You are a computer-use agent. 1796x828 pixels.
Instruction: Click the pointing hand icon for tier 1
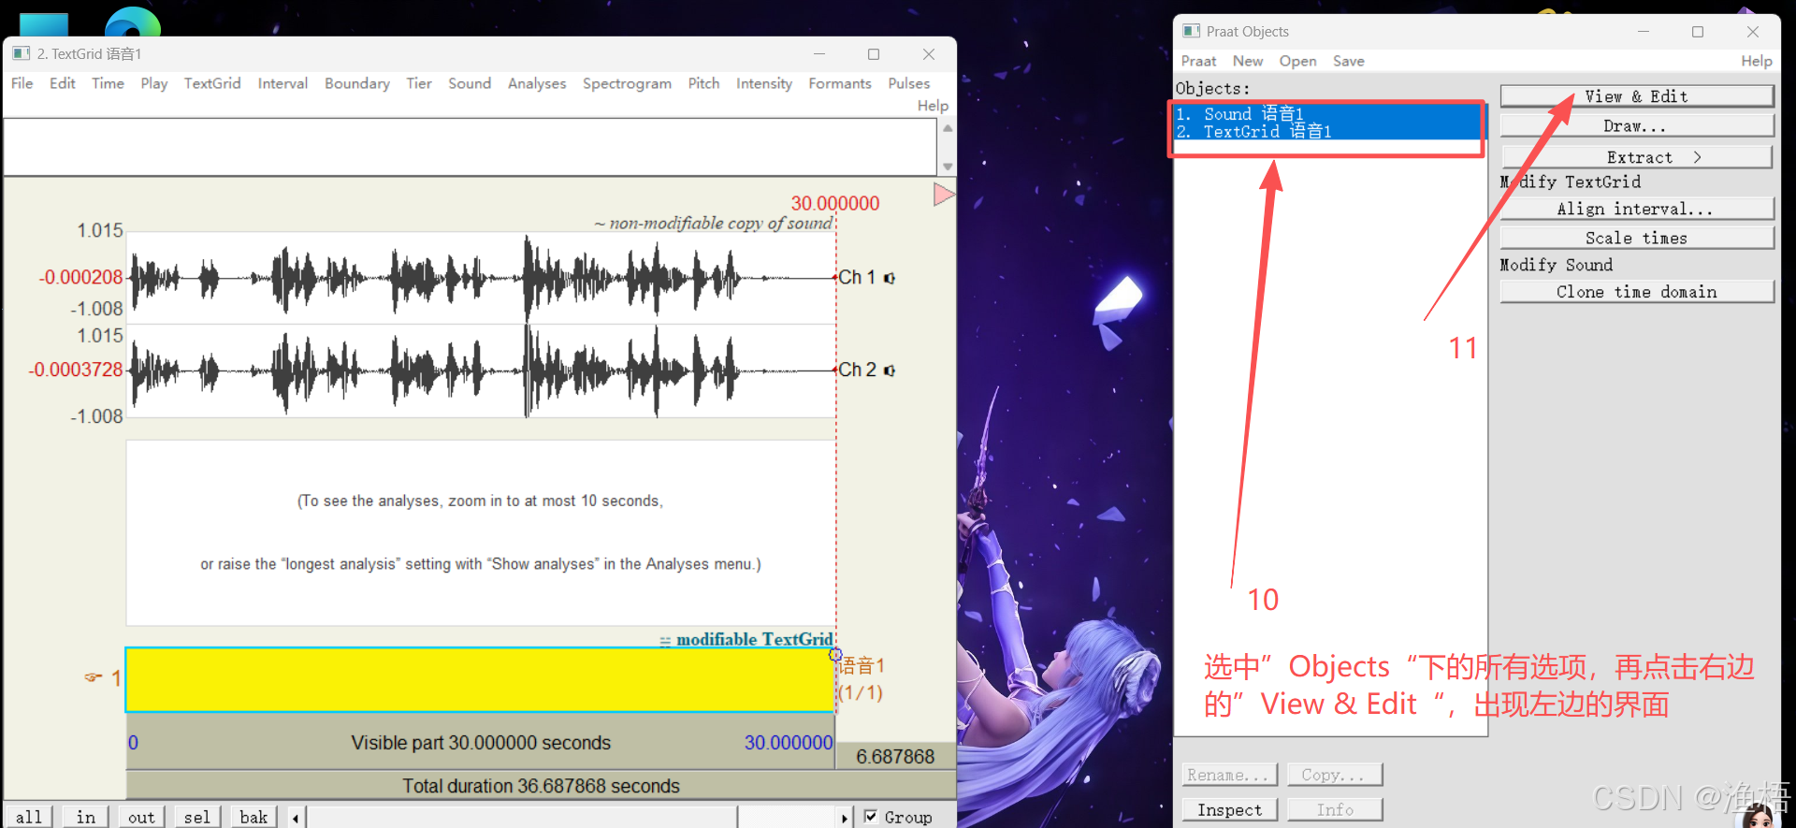point(94,677)
